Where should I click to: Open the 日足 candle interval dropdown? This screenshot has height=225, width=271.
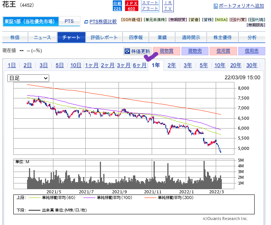click(x=28, y=78)
